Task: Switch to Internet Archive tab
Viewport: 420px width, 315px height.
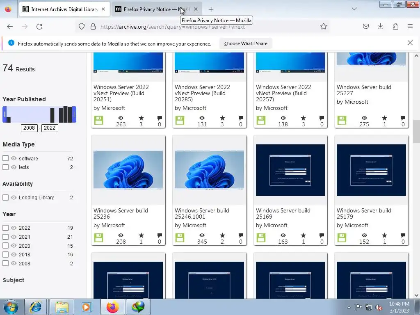Action: coord(64,9)
